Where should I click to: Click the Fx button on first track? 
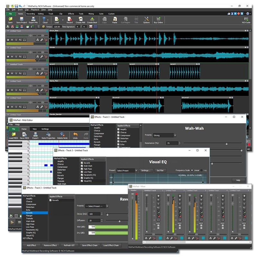click(x=20, y=40)
